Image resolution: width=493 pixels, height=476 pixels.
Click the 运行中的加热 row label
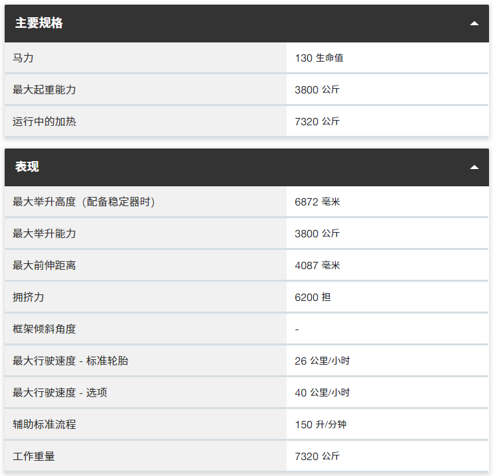[x=44, y=121]
